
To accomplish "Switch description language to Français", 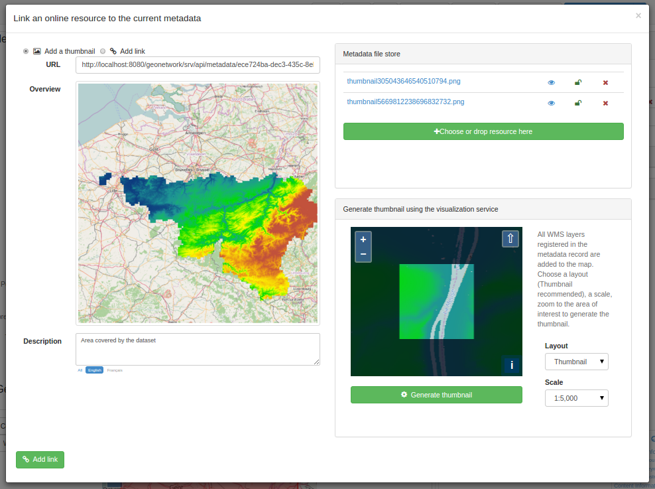I will 115,370.
